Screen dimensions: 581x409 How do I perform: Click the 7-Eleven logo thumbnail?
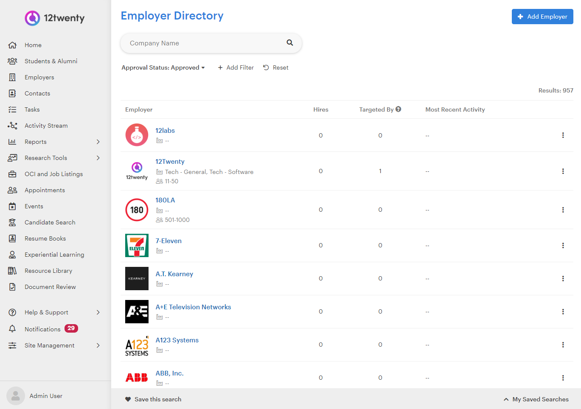(137, 245)
